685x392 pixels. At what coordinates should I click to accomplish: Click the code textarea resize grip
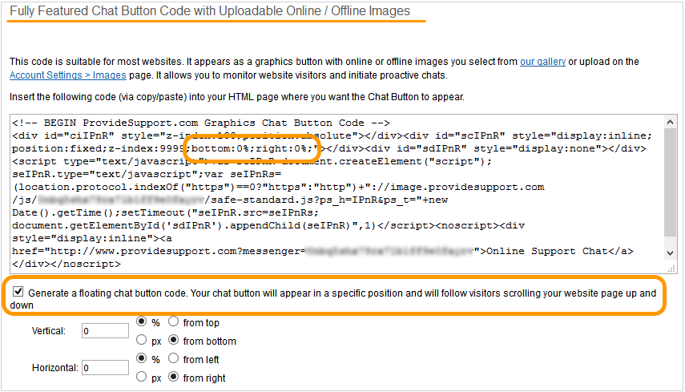671,269
